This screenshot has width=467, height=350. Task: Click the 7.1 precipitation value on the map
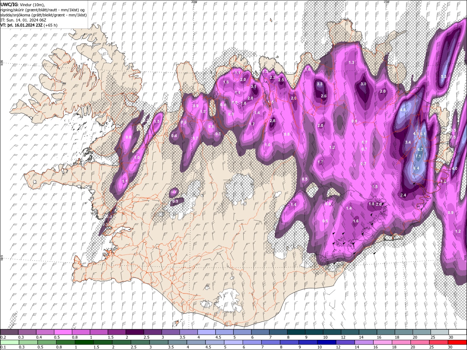pyautogui.click(x=418, y=156)
